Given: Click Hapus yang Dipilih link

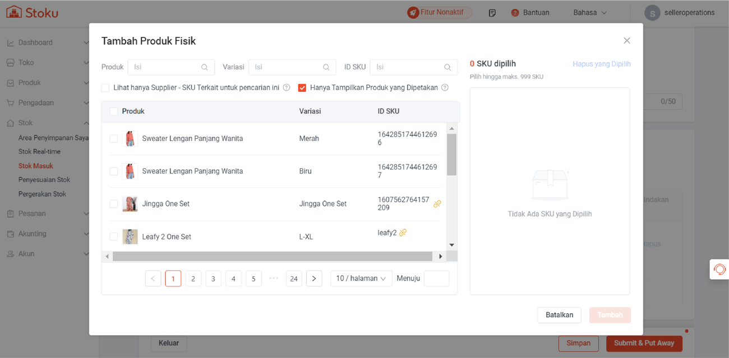Looking at the screenshot, I should pos(601,64).
